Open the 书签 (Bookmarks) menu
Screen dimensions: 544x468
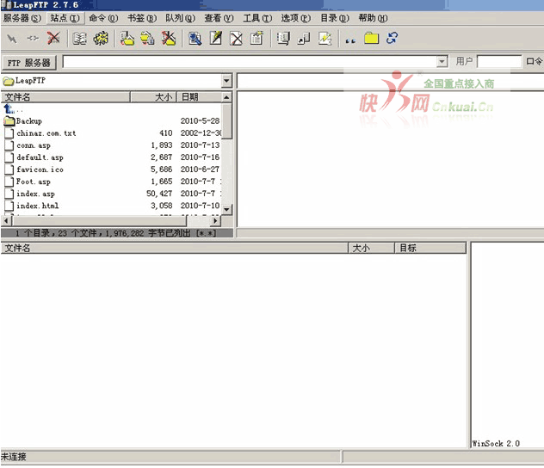coord(142,18)
